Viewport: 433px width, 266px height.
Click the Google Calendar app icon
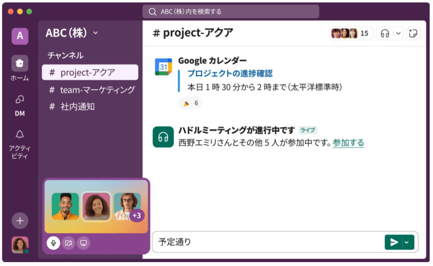[x=163, y=67]
